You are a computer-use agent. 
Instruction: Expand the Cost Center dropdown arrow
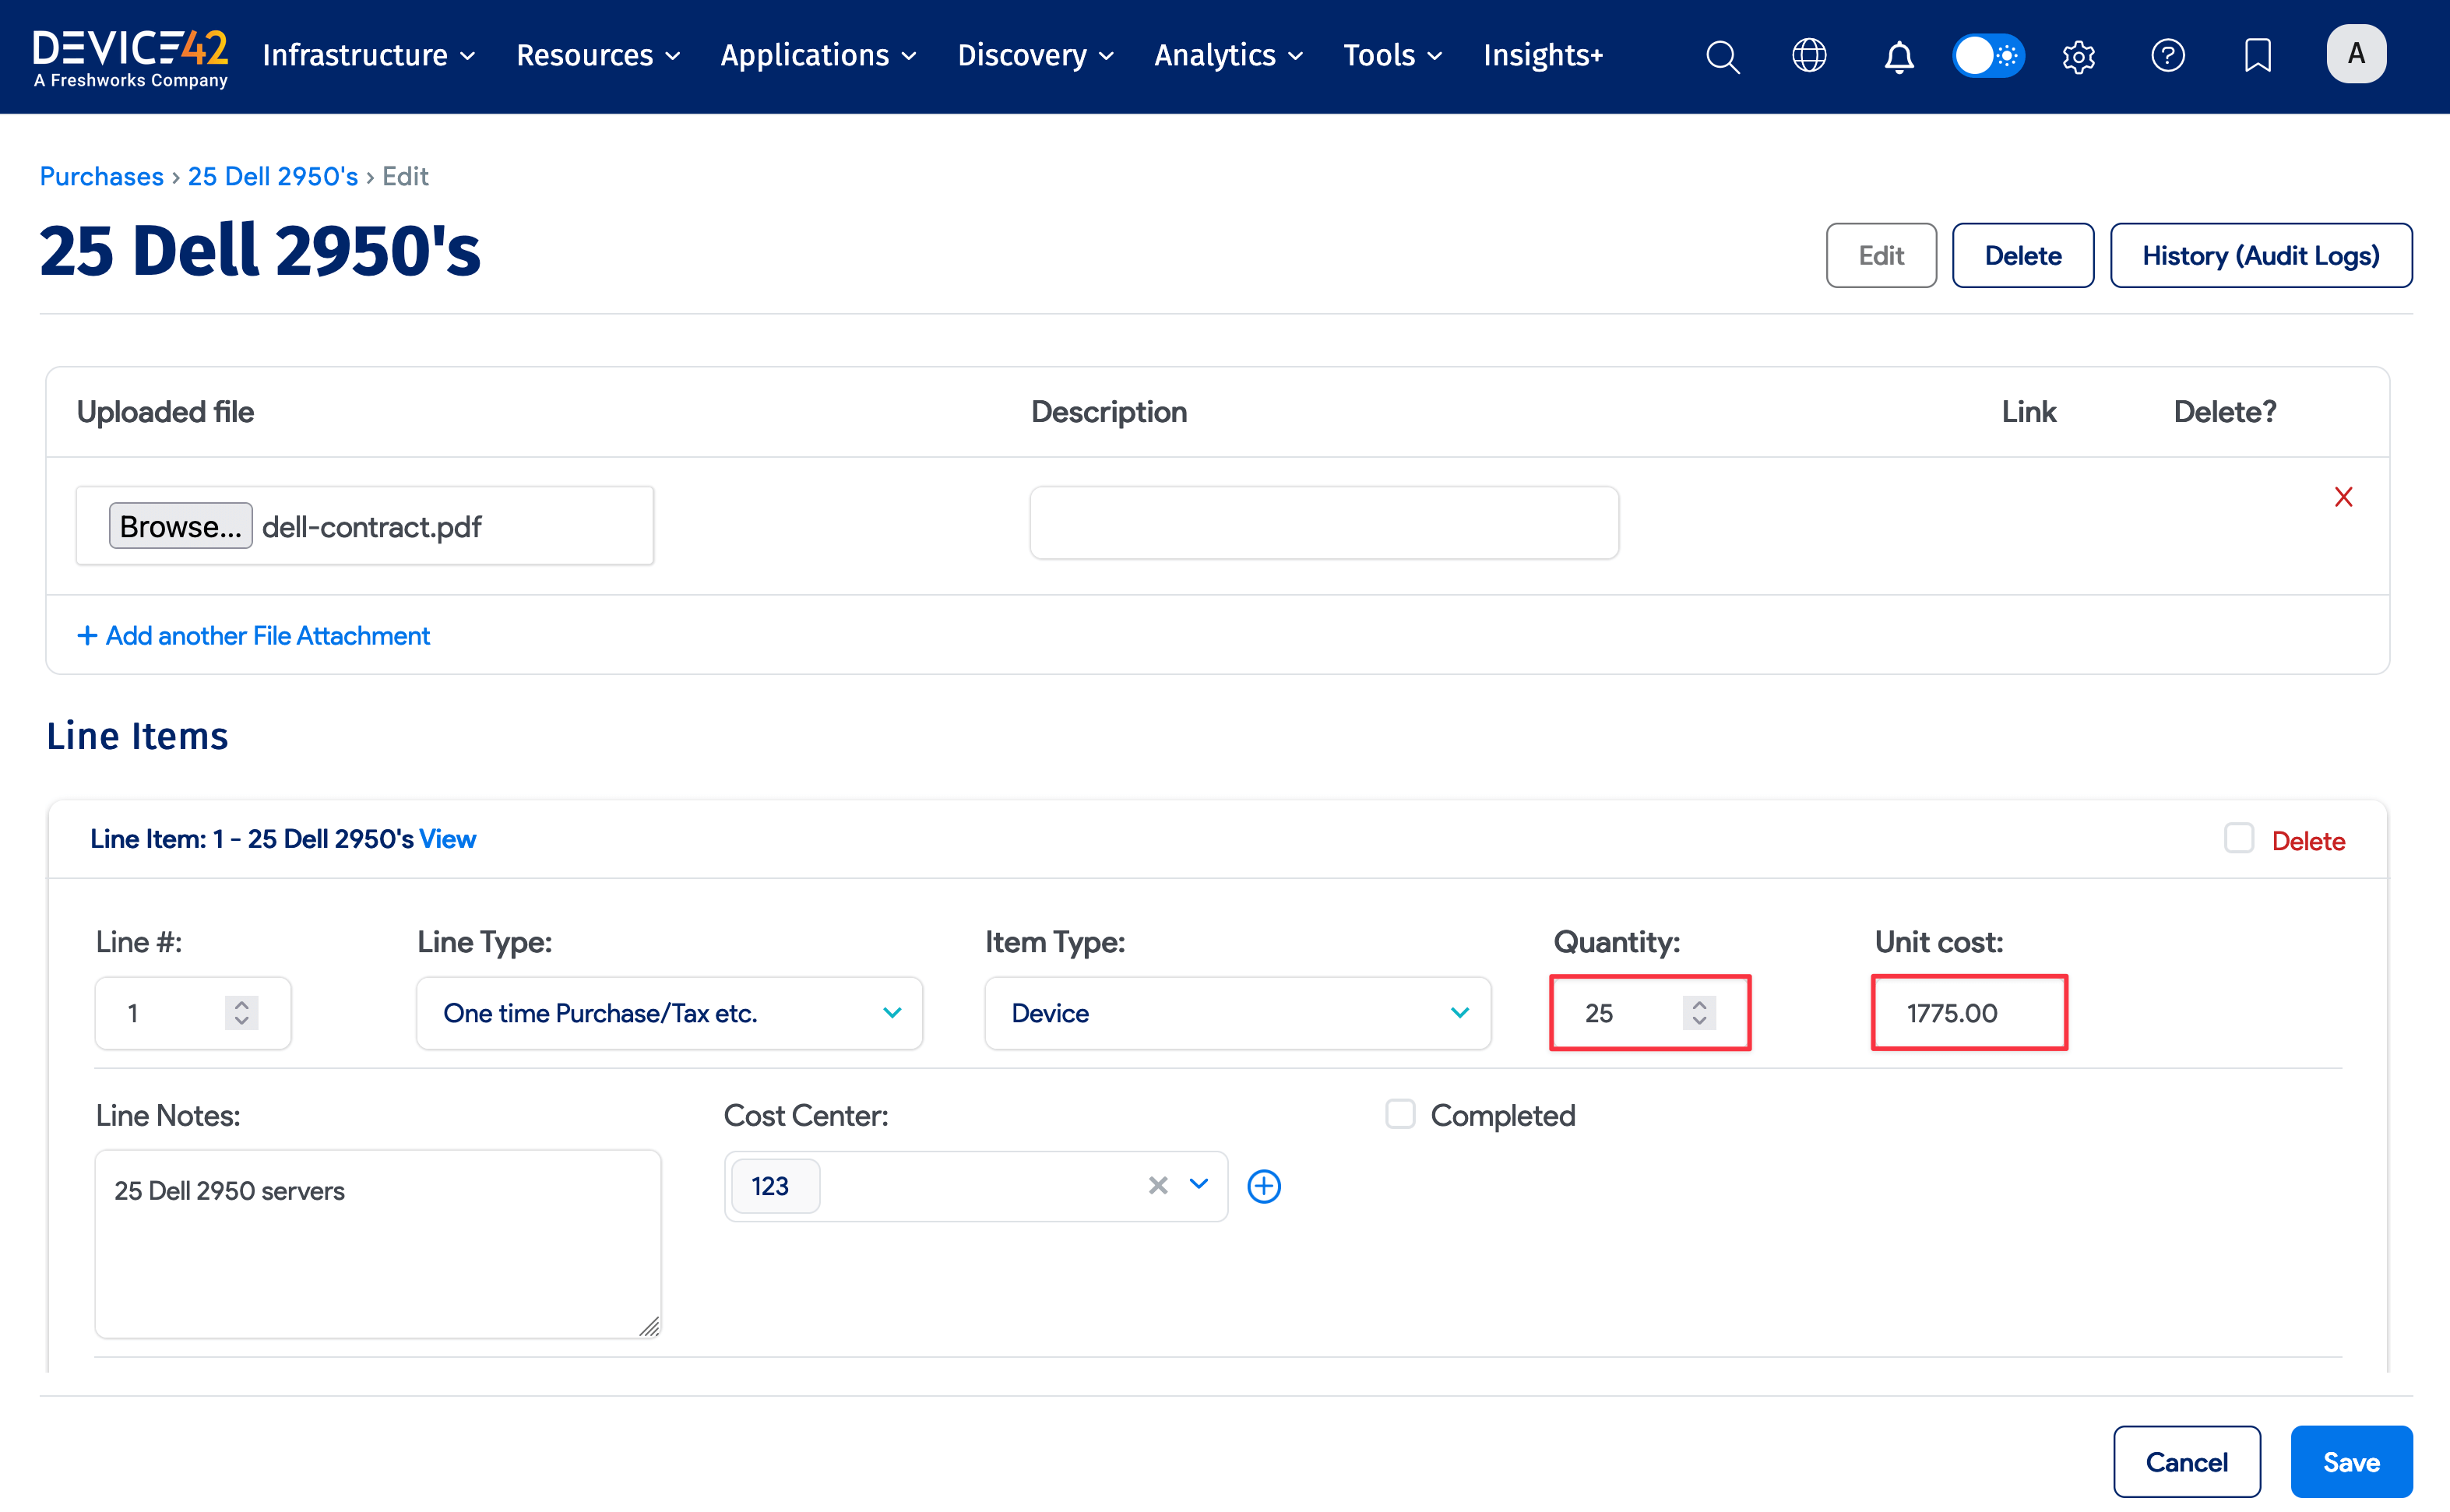coord(1199,1185)
